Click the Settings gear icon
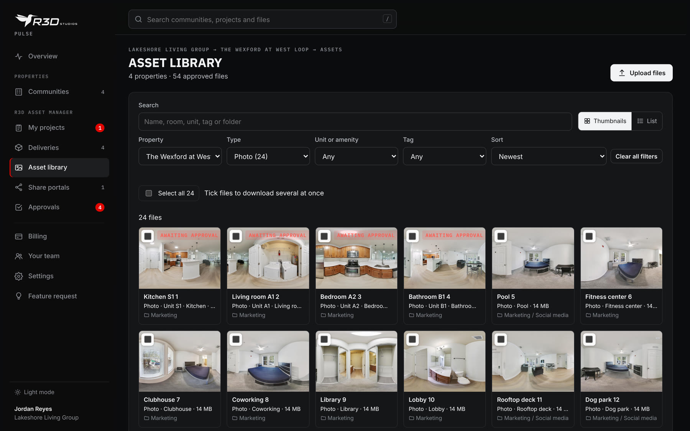 [x=19, y=276]
